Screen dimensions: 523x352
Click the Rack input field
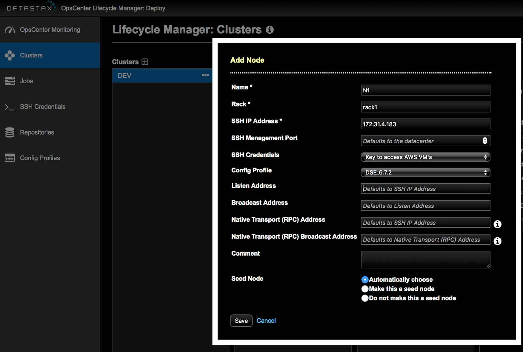pyautogui.click(x=426, y=107)
